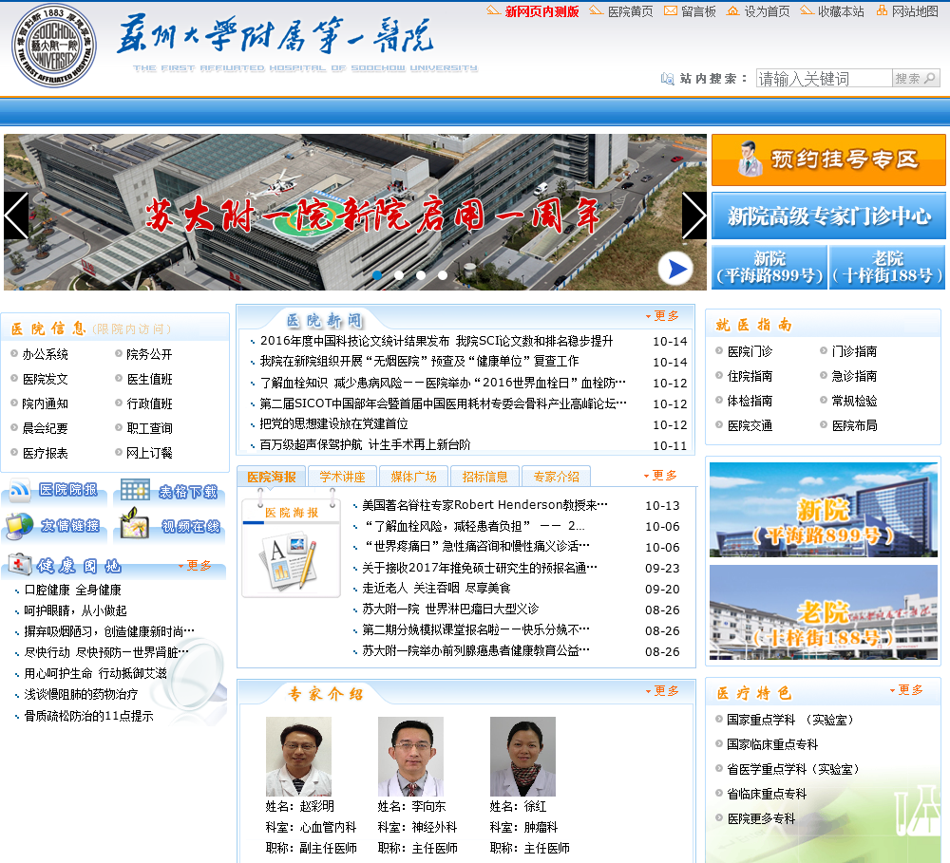Click 老院(十梓街188号) blue button
The height and width of the screenshot is (863, 950).
click(x=887, y=267)
